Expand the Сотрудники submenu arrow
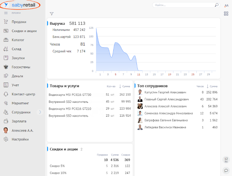The image size is (232, 176). coord(40,112)
